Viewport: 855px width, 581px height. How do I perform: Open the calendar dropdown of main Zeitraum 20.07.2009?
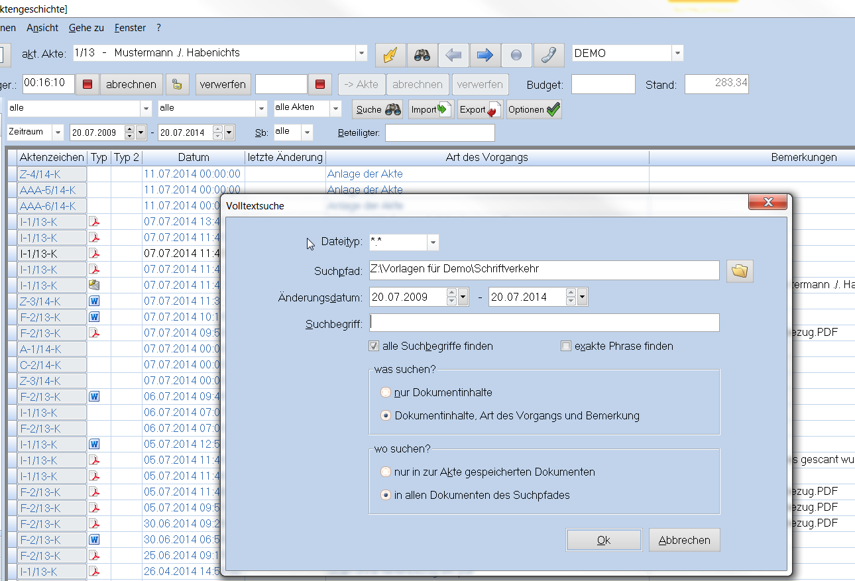click(x=141, y=132)
